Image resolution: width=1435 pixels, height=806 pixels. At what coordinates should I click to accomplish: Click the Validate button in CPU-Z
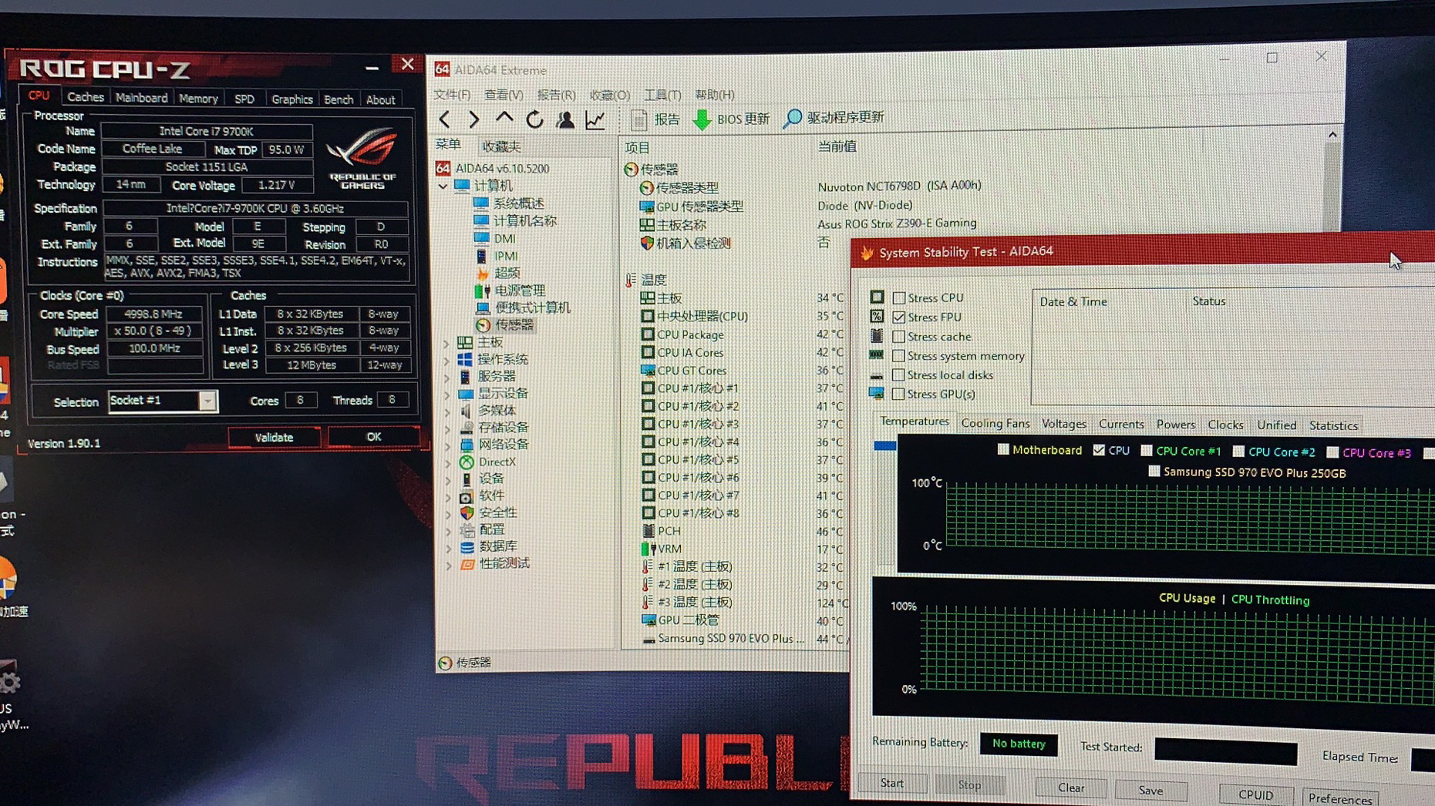point(274,437)
